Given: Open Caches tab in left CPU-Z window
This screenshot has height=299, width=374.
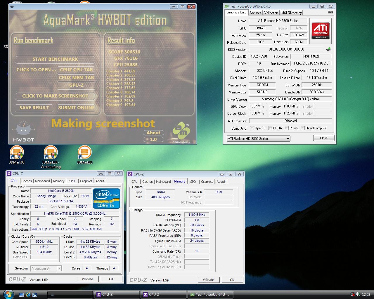Looking at the screenshot, I should tap(26, 181).
